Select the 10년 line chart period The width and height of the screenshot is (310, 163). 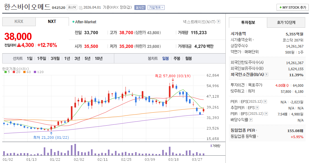pos(99,58)
